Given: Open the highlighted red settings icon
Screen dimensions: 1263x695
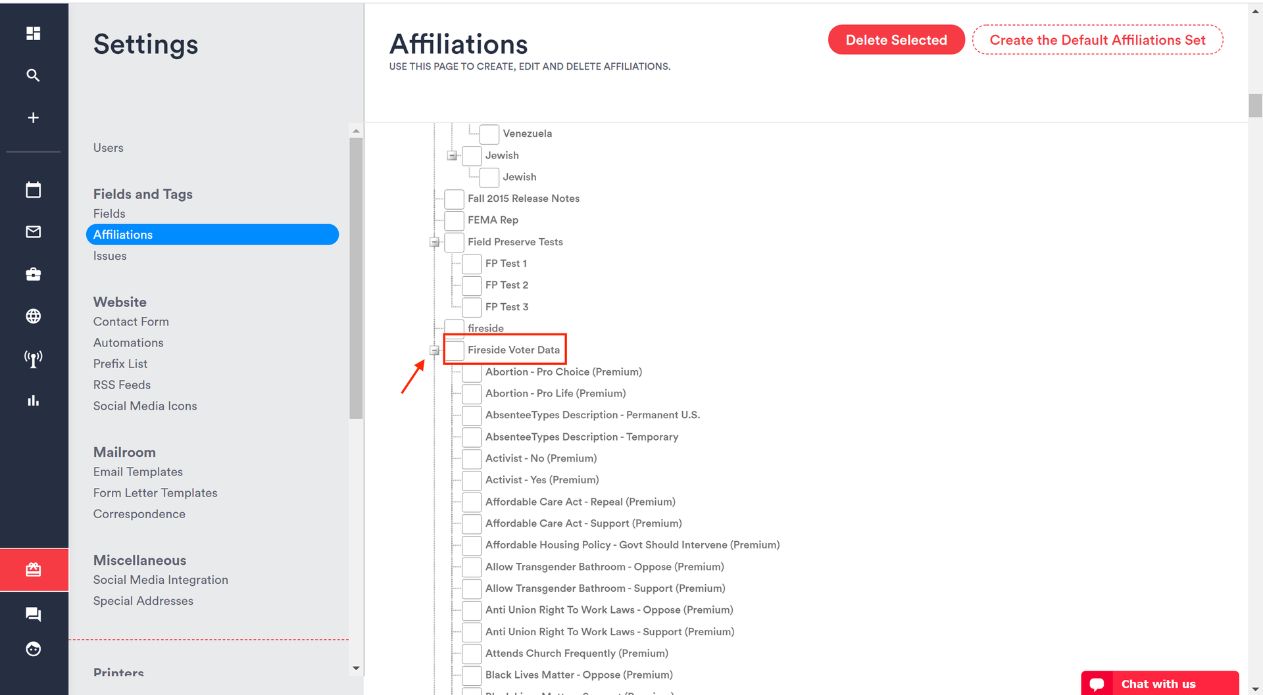Looking at the screenshot, I should (x=33, y=569).
